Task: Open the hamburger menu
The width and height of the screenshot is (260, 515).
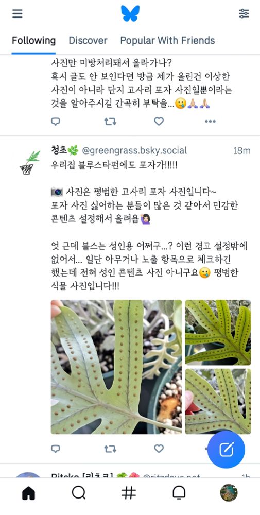Action: coord(18,13)
